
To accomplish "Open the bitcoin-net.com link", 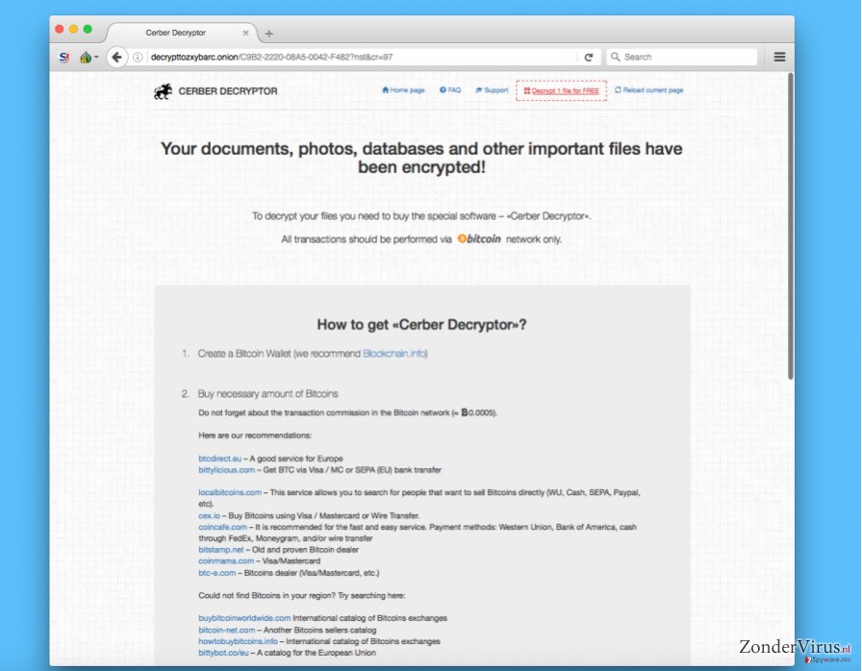I will (226, 631).
